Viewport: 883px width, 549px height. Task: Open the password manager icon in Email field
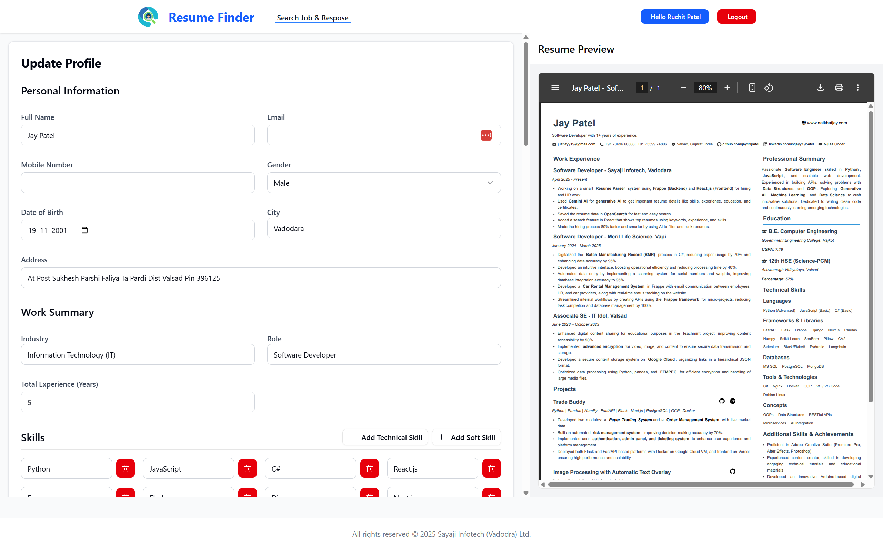point(486,135)
